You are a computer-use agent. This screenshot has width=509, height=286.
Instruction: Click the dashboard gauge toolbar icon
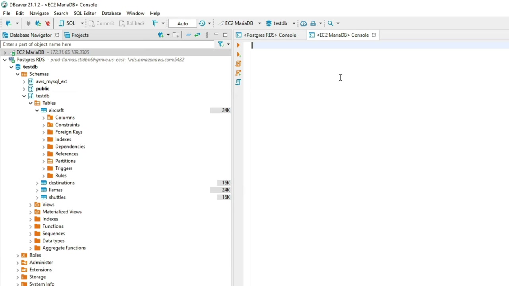tap(303, 23)
